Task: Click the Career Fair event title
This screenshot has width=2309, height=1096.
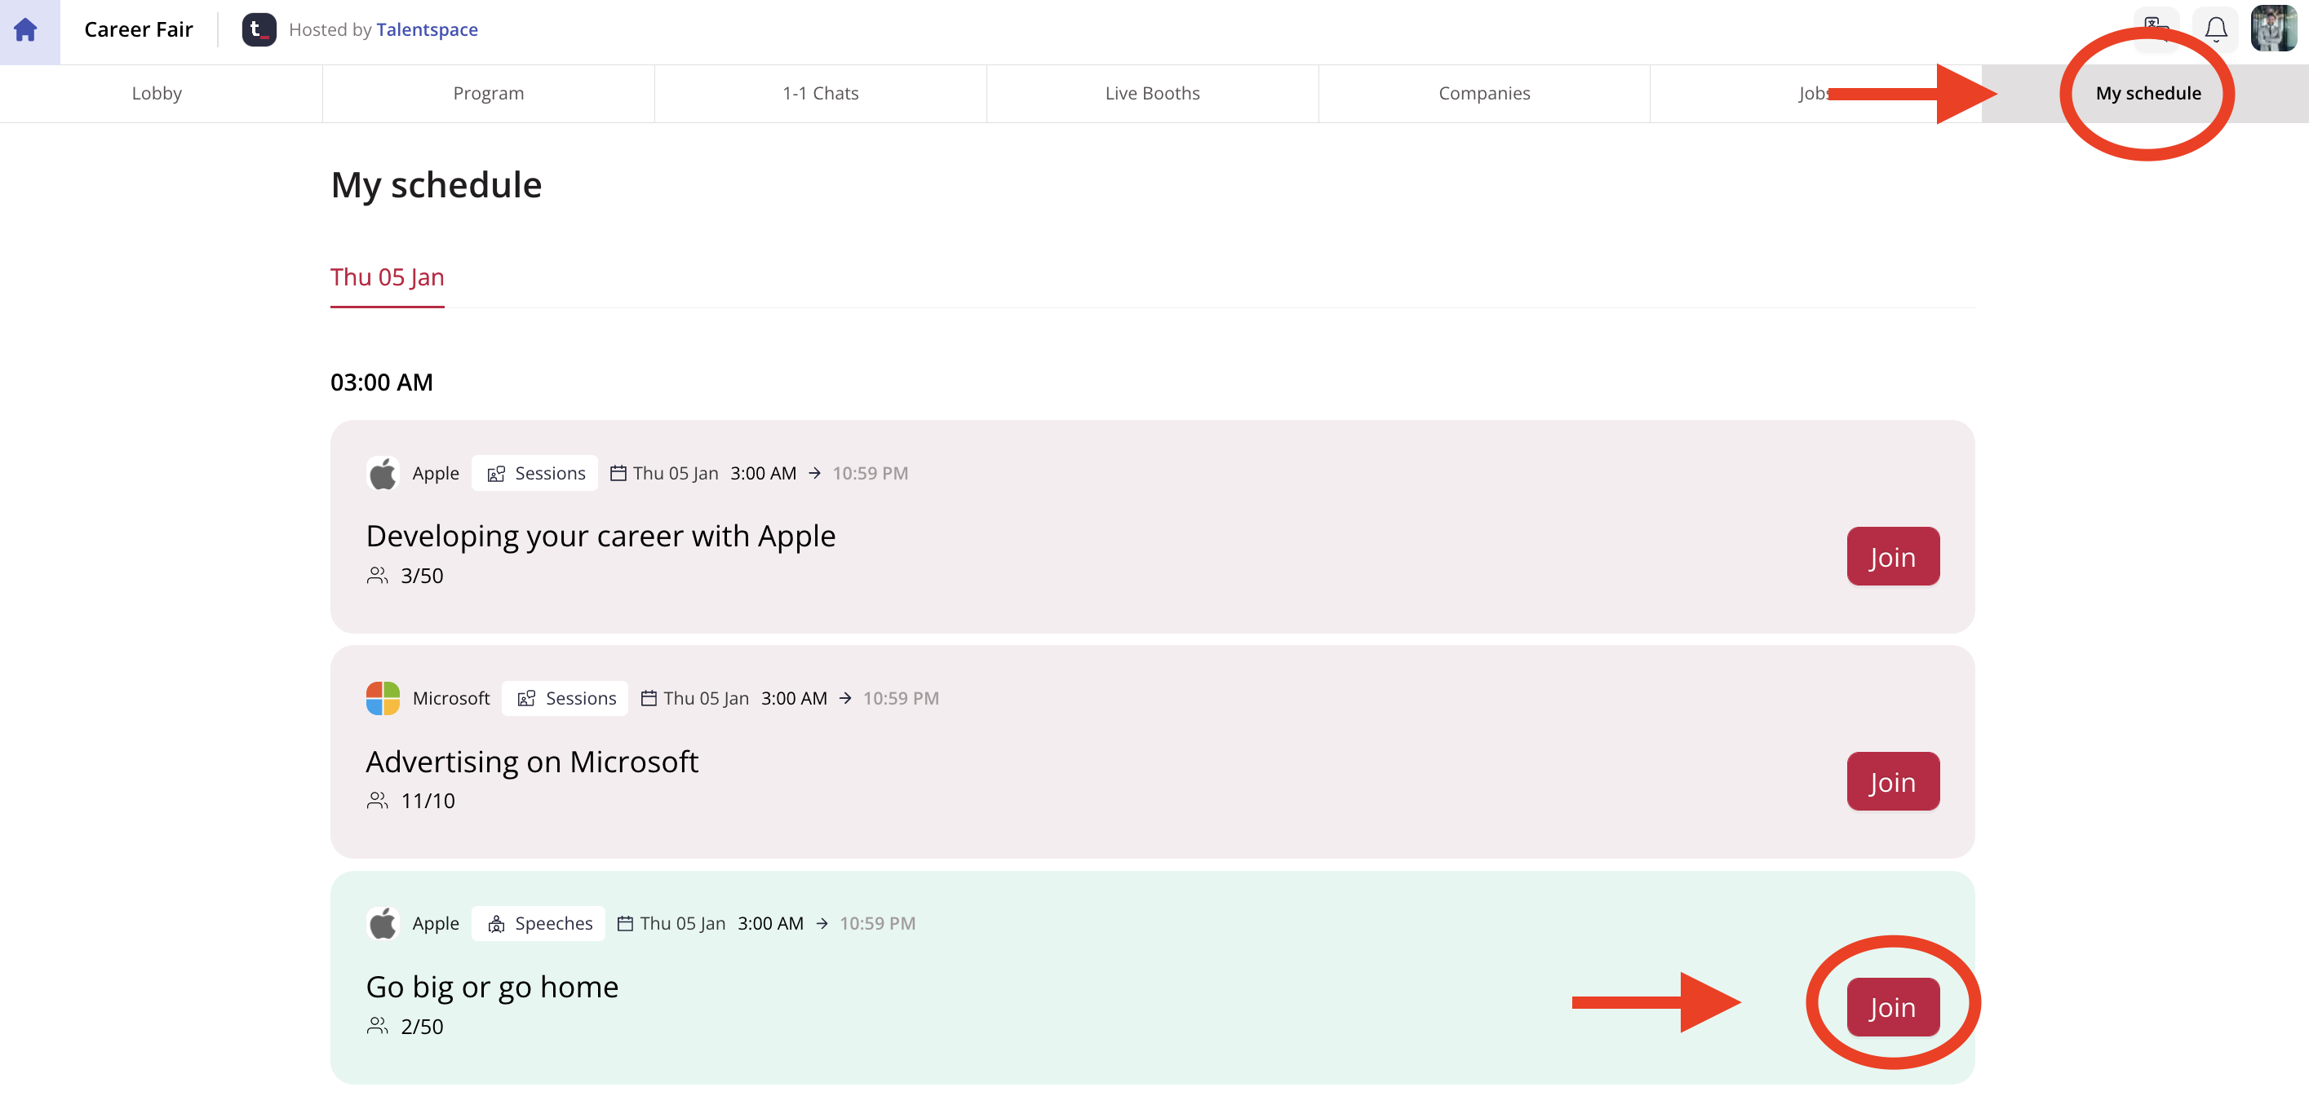Action: pyautogui.click(x=139, y=29)
